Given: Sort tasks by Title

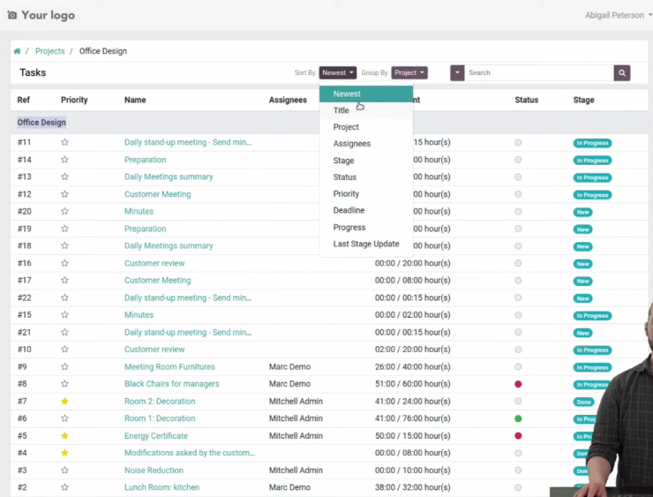Looking at the screenshot, I should coord(366,110).
